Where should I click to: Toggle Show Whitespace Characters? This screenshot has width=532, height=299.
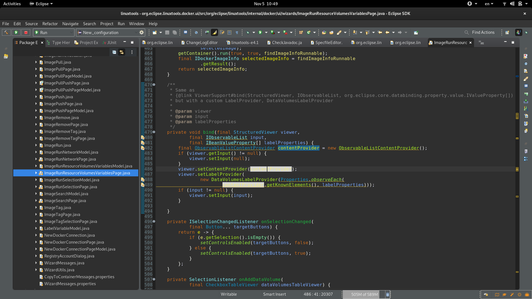click(x=237, y=32)
